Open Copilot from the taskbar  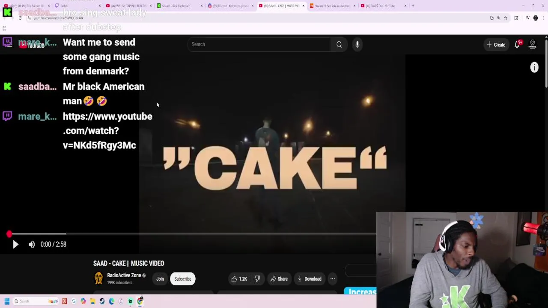pyautogui.click(x=83, y=301)
